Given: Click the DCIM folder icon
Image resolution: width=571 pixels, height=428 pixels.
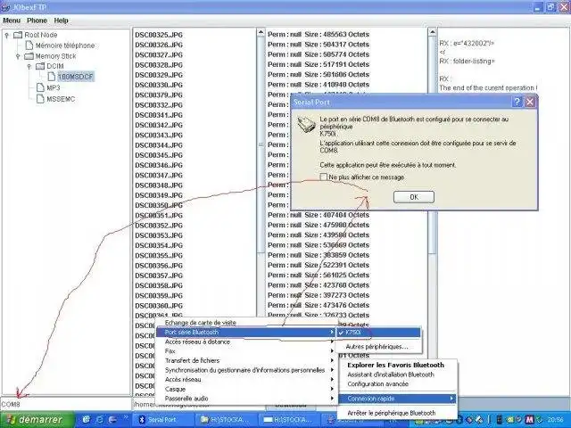Looking at the screenshot, I should pos(40,66).
